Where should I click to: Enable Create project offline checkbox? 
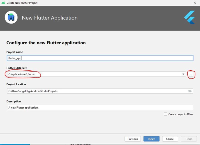coord(165,114)
